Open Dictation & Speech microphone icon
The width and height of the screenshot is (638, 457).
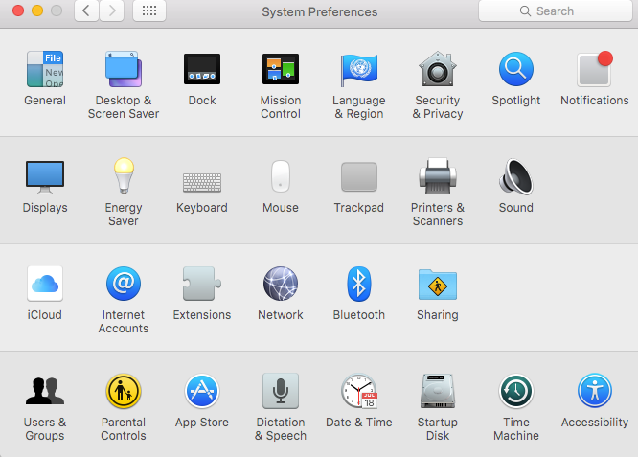281,391
